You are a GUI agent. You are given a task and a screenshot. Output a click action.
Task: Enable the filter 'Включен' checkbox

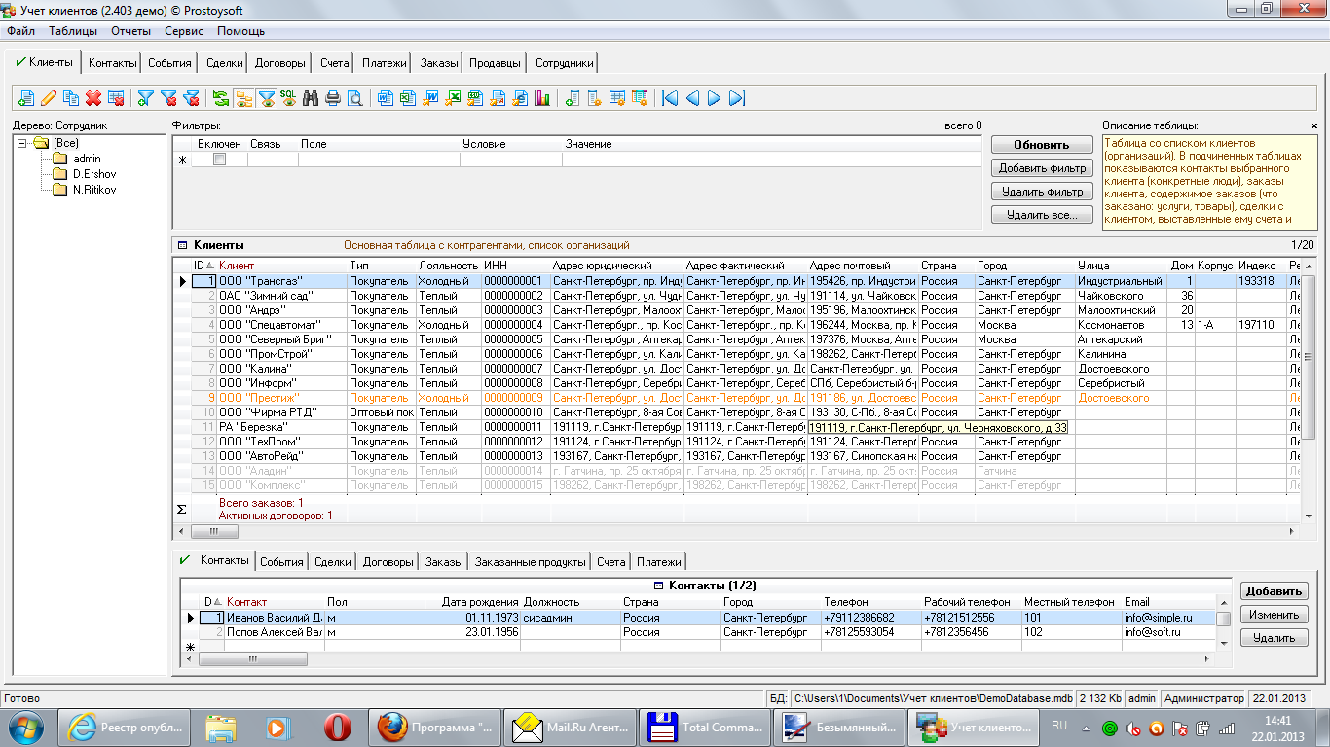[x=219, y=160]
